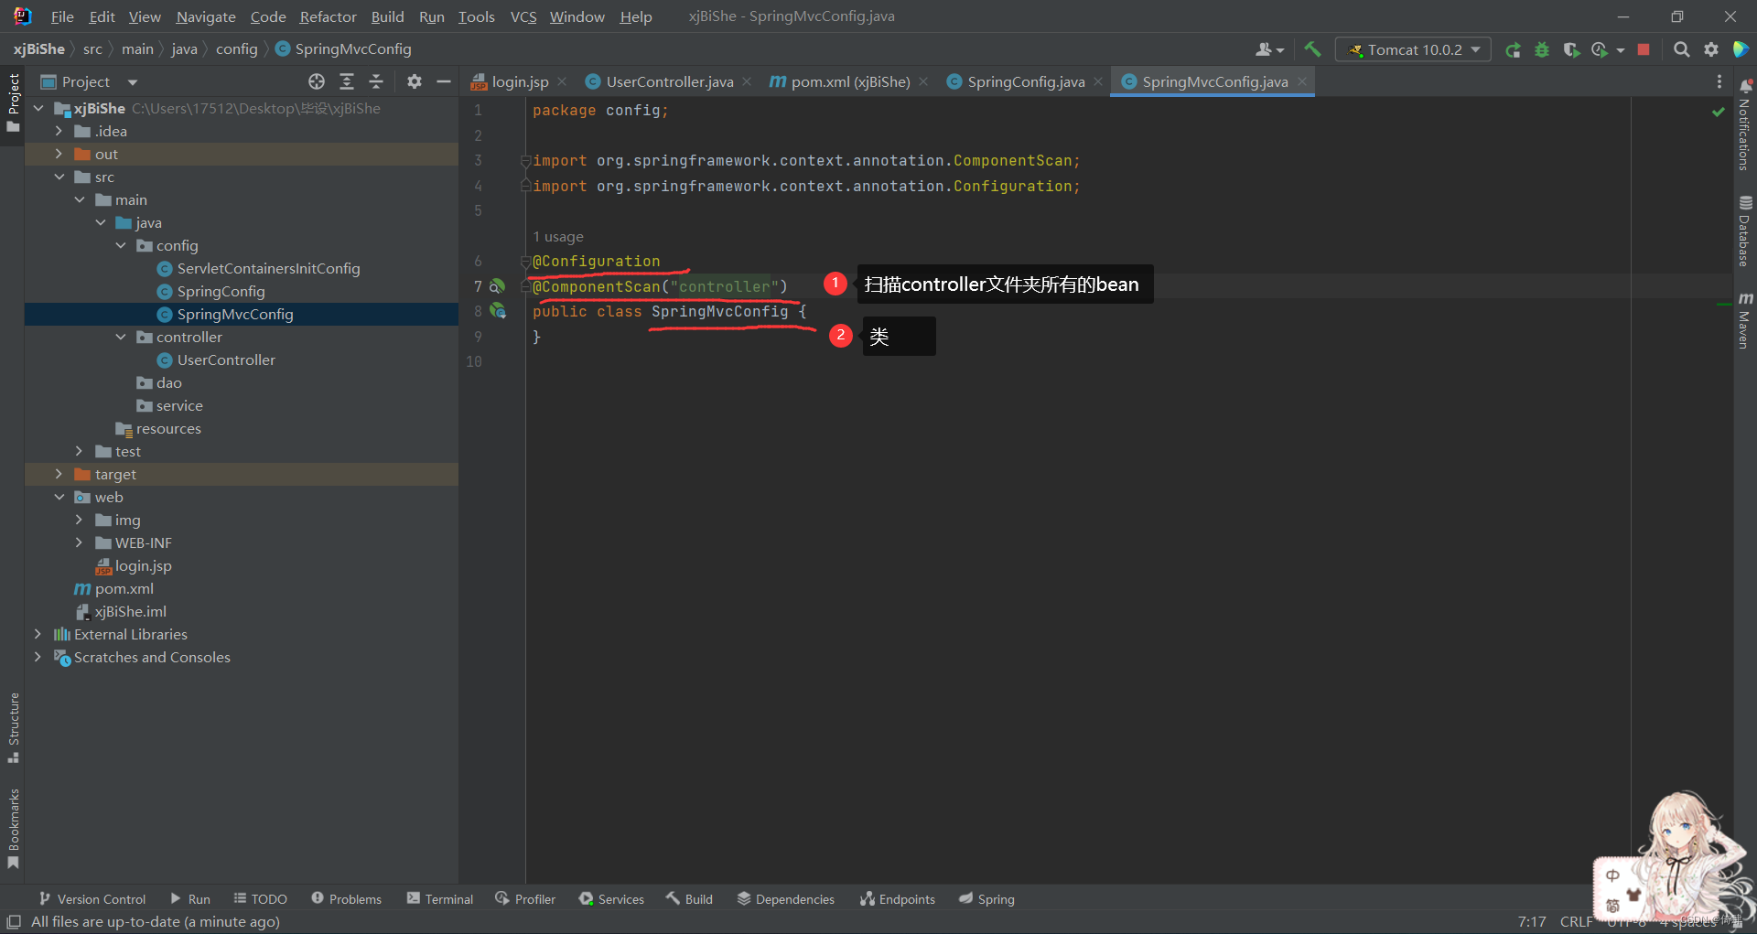Expand the test folder
This screenshot has width=1757, height=934.
[x=79, y=451]
